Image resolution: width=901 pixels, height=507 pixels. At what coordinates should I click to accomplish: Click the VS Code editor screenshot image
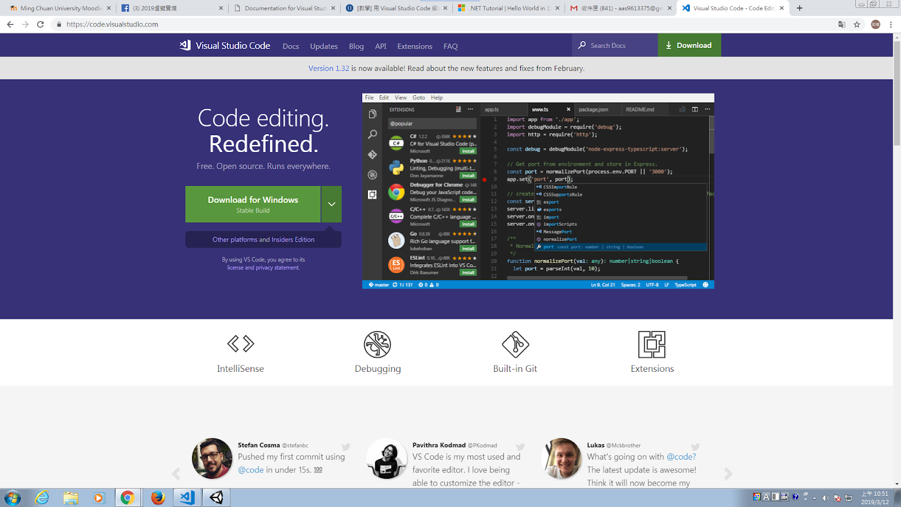(538, 191)
